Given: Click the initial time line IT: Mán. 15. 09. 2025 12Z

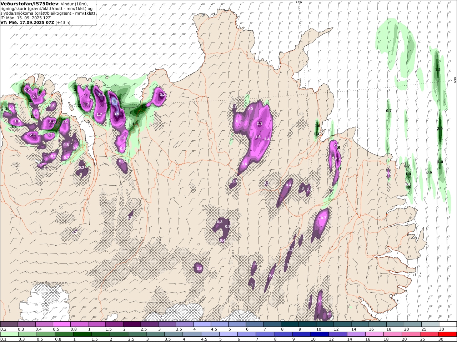Looking at the screenshot, I should click(x=26, y=17).
